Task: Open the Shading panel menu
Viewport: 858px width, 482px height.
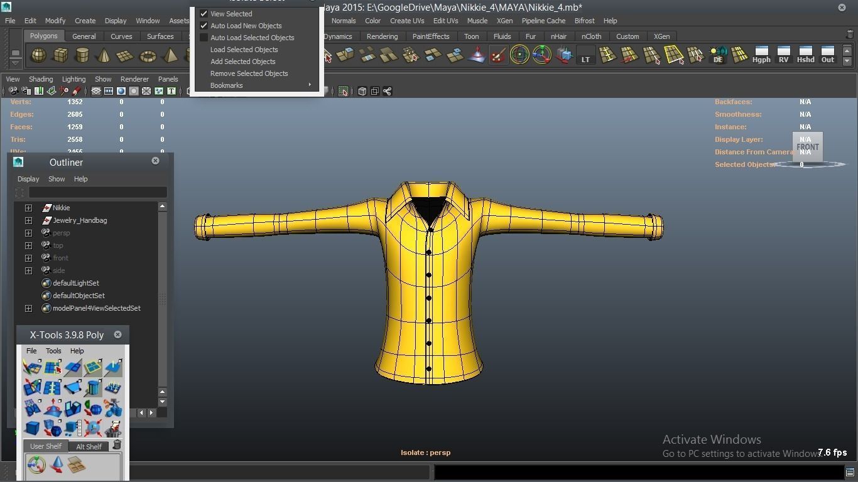Action: (41, 79)
